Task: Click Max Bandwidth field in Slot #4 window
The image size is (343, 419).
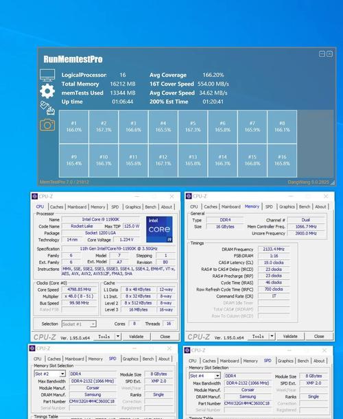Action: (248, 383)
